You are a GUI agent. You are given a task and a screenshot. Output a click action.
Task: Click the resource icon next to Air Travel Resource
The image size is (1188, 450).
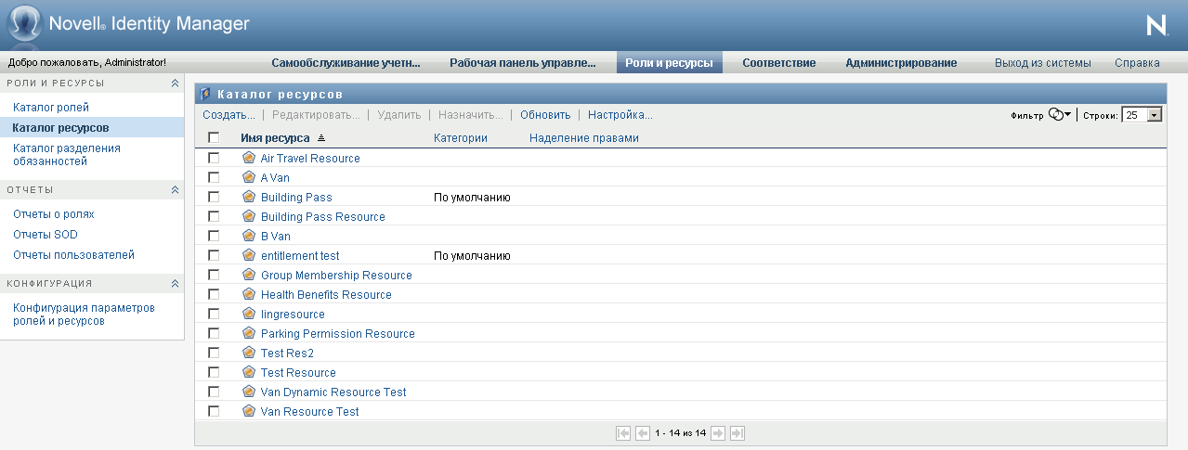coord(248,158)
